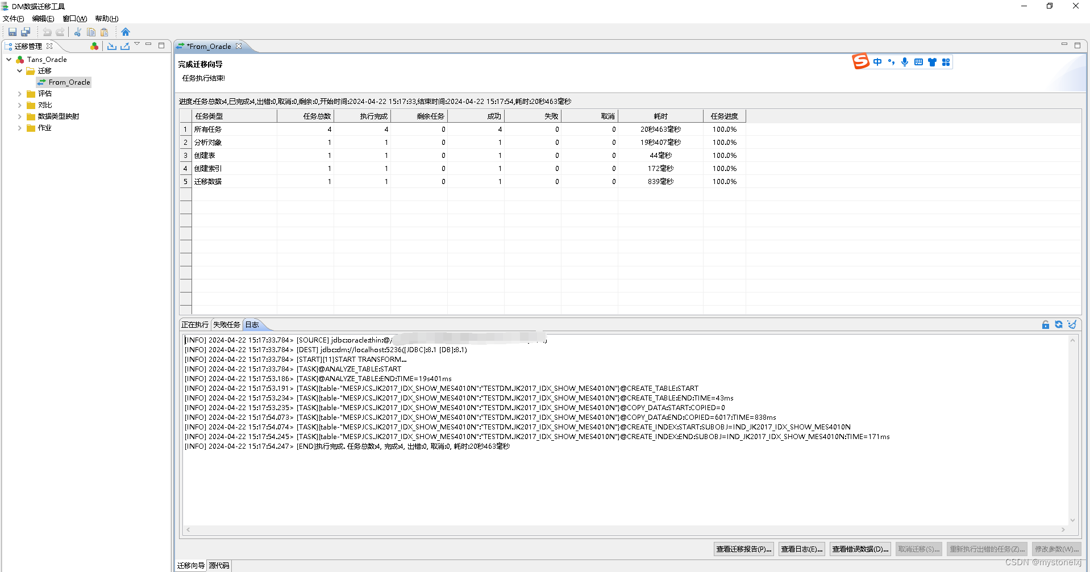Close the 迁移管理 panel tab

[49, 46]
